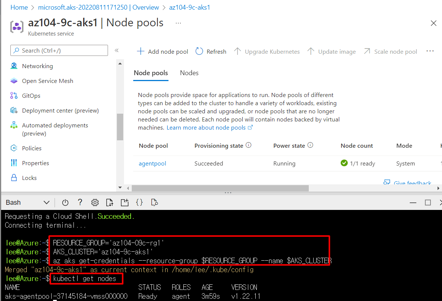Click Add node pool button
Image resolution: width=442 pixels, height=301 pixels.
pos(163,51)
